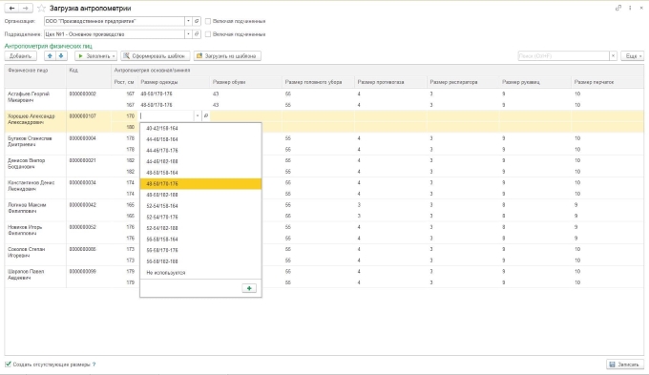Click Размер головного убора column header
This screenshot has width=649, height=375.
click(x=318, y=82)
